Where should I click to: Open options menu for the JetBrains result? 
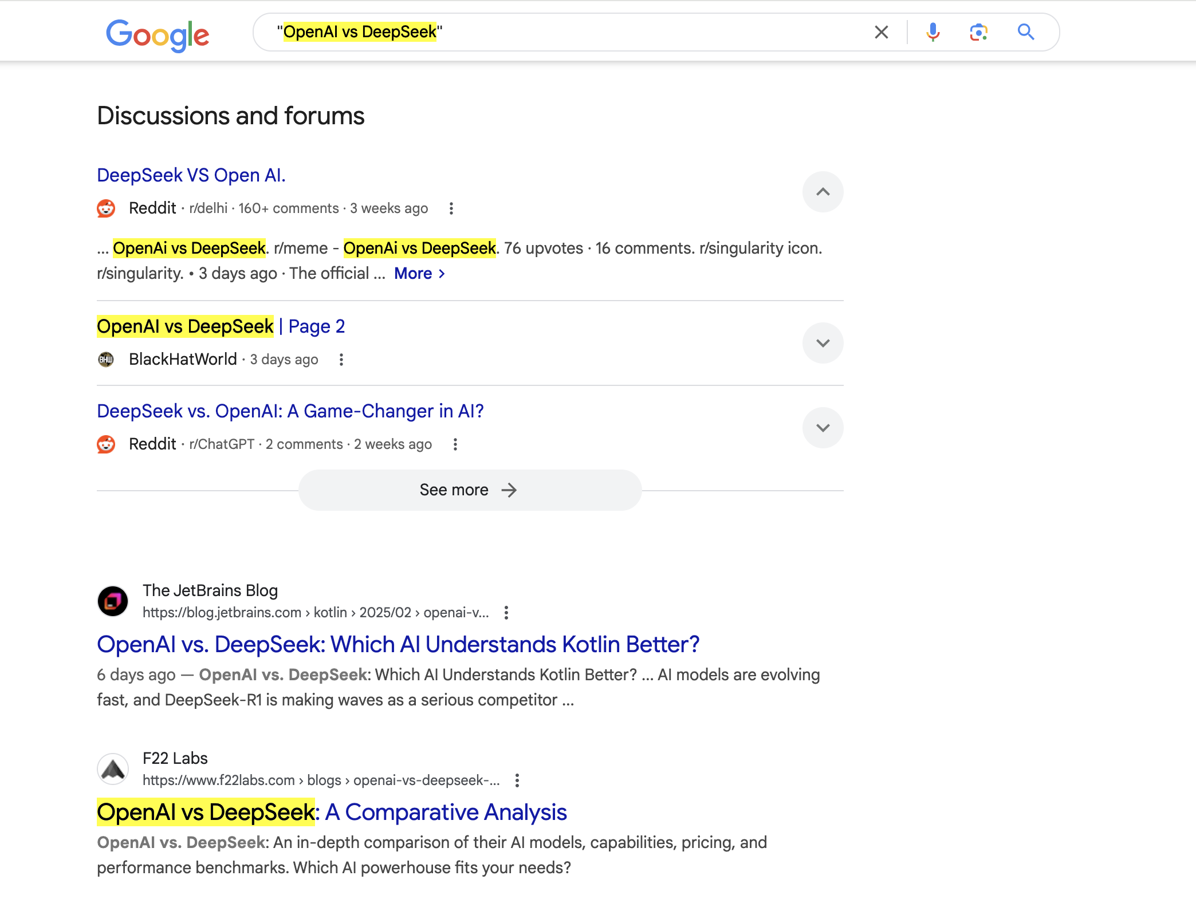click(x=506, y=613)
